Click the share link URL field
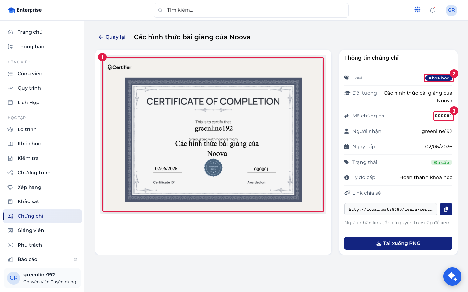 [x=391, y=209]
